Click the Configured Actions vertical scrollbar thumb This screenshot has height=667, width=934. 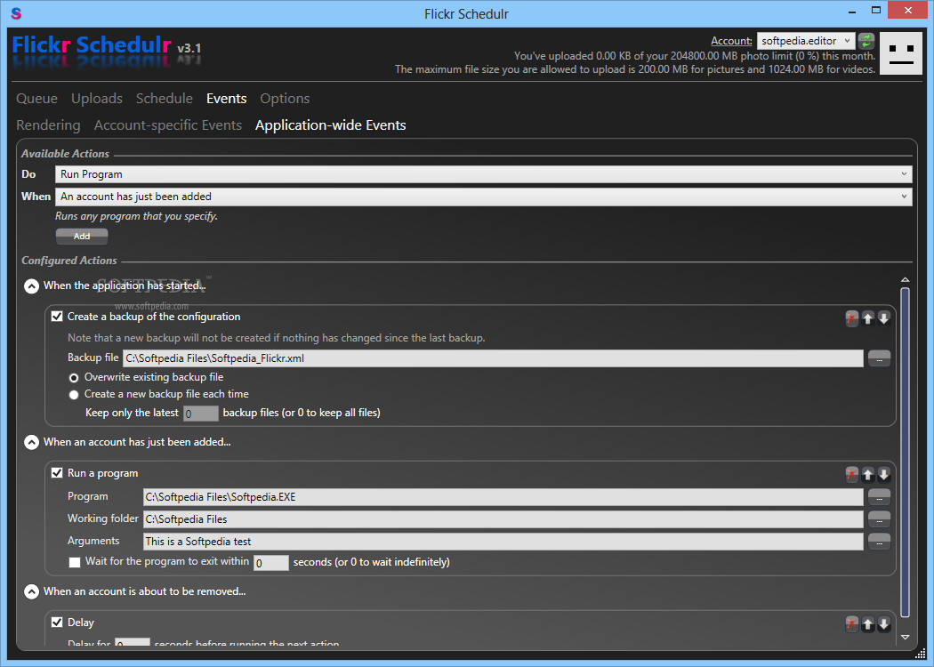tap(906, 453)
